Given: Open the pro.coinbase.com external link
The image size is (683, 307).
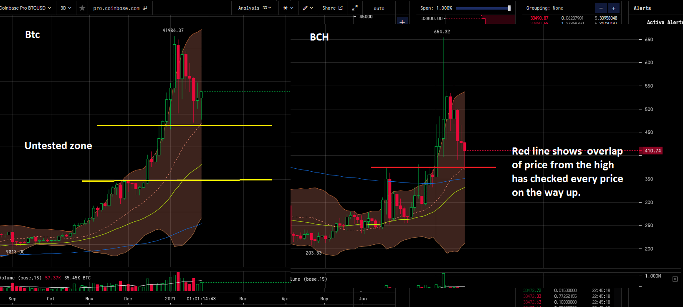Looking at the screenshot, I should [x=120, y=8].
